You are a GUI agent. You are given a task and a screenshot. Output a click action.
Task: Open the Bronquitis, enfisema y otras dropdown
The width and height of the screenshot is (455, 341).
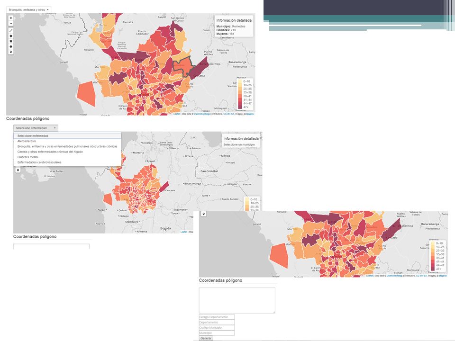pyautogui.click(x=28, y=10)
